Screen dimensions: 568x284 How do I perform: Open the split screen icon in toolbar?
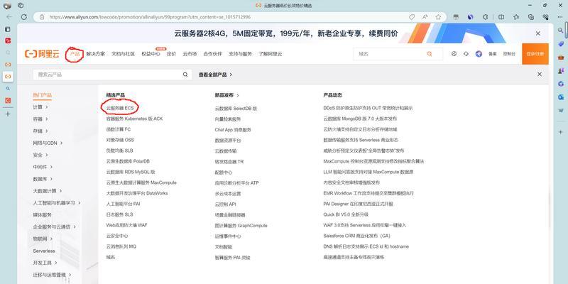501,17
